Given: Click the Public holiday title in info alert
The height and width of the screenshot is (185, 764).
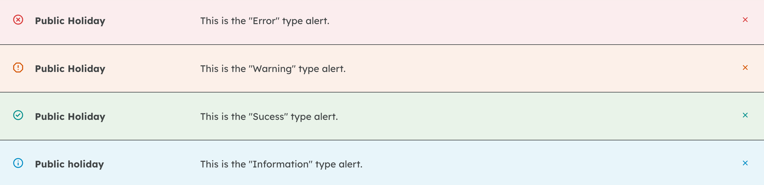Looking at the screenshot, I should coord(70,164).
